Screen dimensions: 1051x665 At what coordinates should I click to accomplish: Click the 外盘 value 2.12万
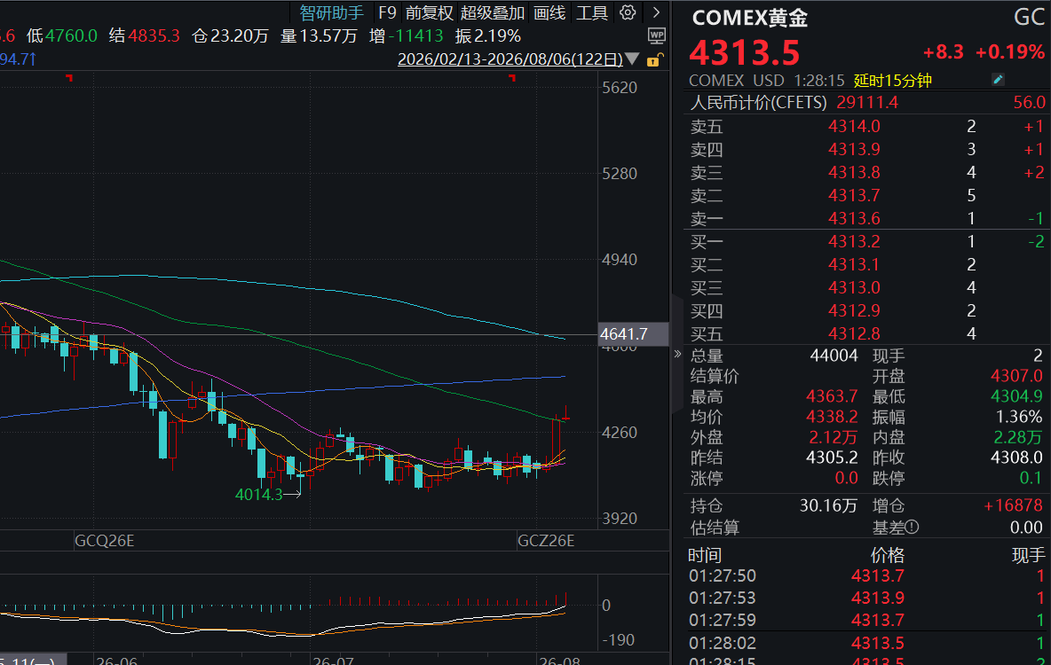[x=834, y=437]
